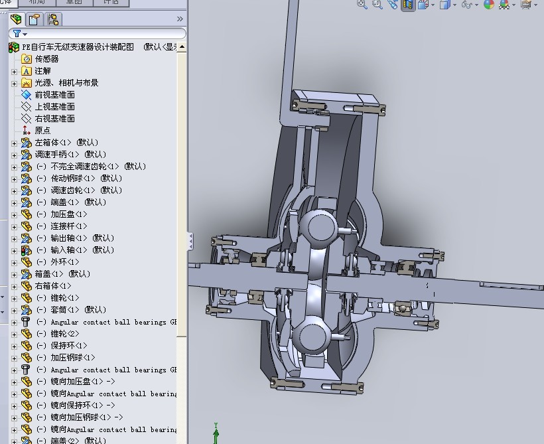Click the Hide/Show Items glasses icon
This screenshot has width=544, height=444.
click(x=467, y=5)
